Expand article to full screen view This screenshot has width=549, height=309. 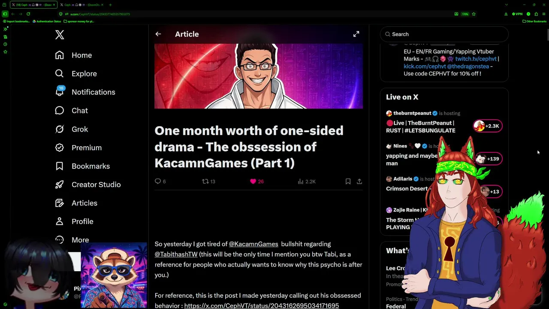tap(356, 34)
